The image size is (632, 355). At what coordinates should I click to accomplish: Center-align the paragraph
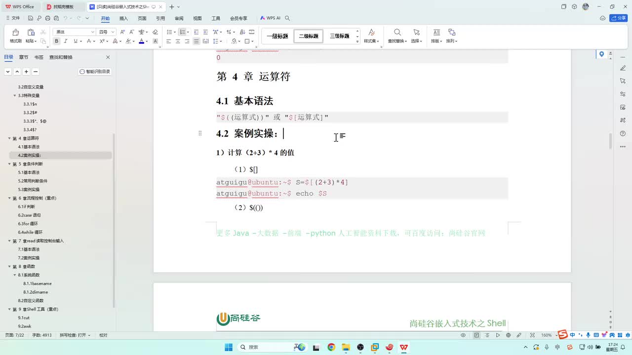click(178, 41)
